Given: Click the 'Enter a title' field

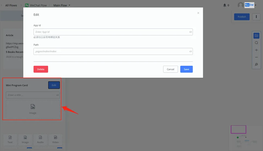Looking at the screenshot, I should pos(33,95).
